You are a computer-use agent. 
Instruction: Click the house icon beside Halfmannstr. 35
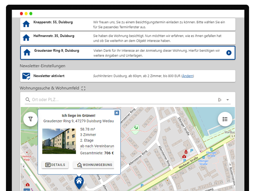click(26, 38)
